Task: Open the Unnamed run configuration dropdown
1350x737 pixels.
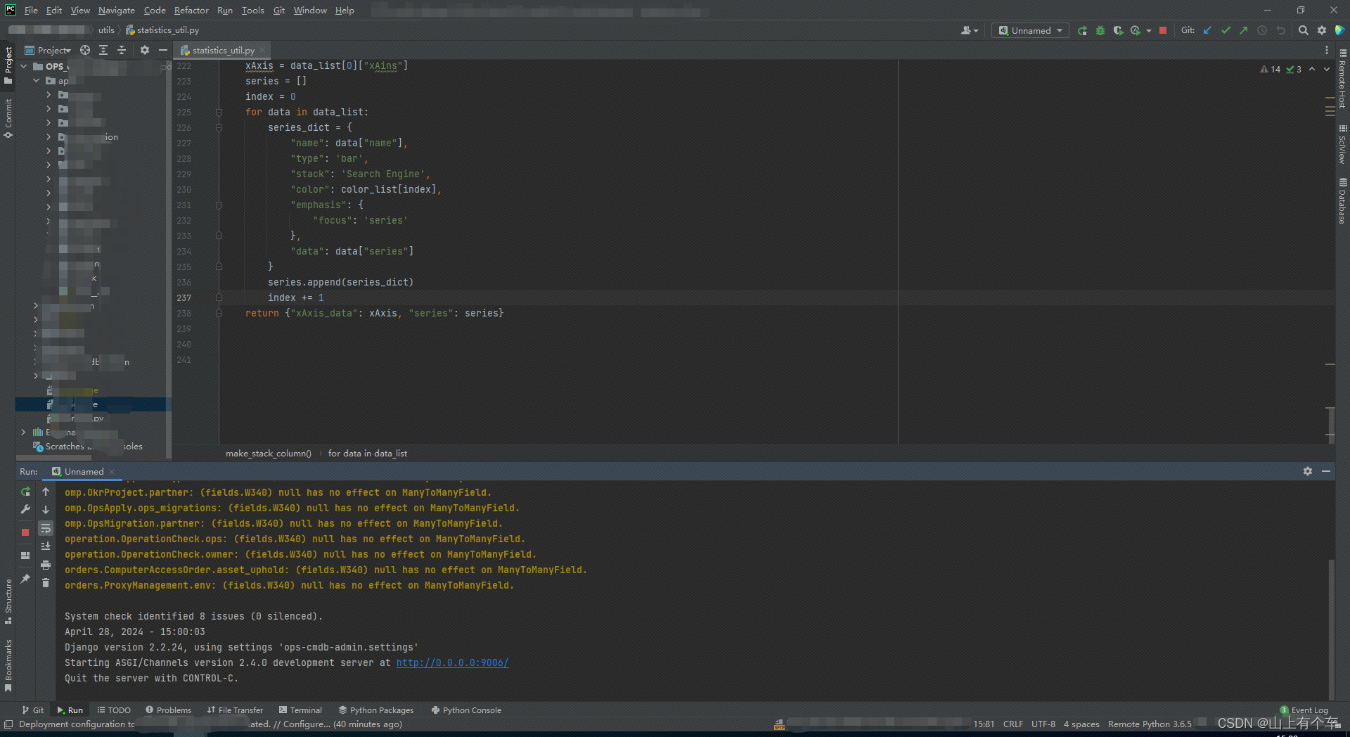Action: tap(1031, 30)
